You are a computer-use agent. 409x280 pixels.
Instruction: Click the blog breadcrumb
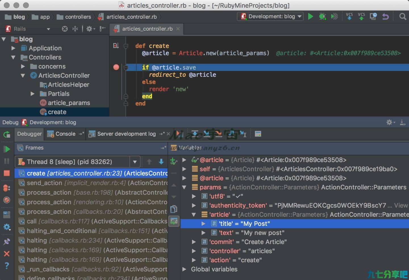[x=15, y=17]
